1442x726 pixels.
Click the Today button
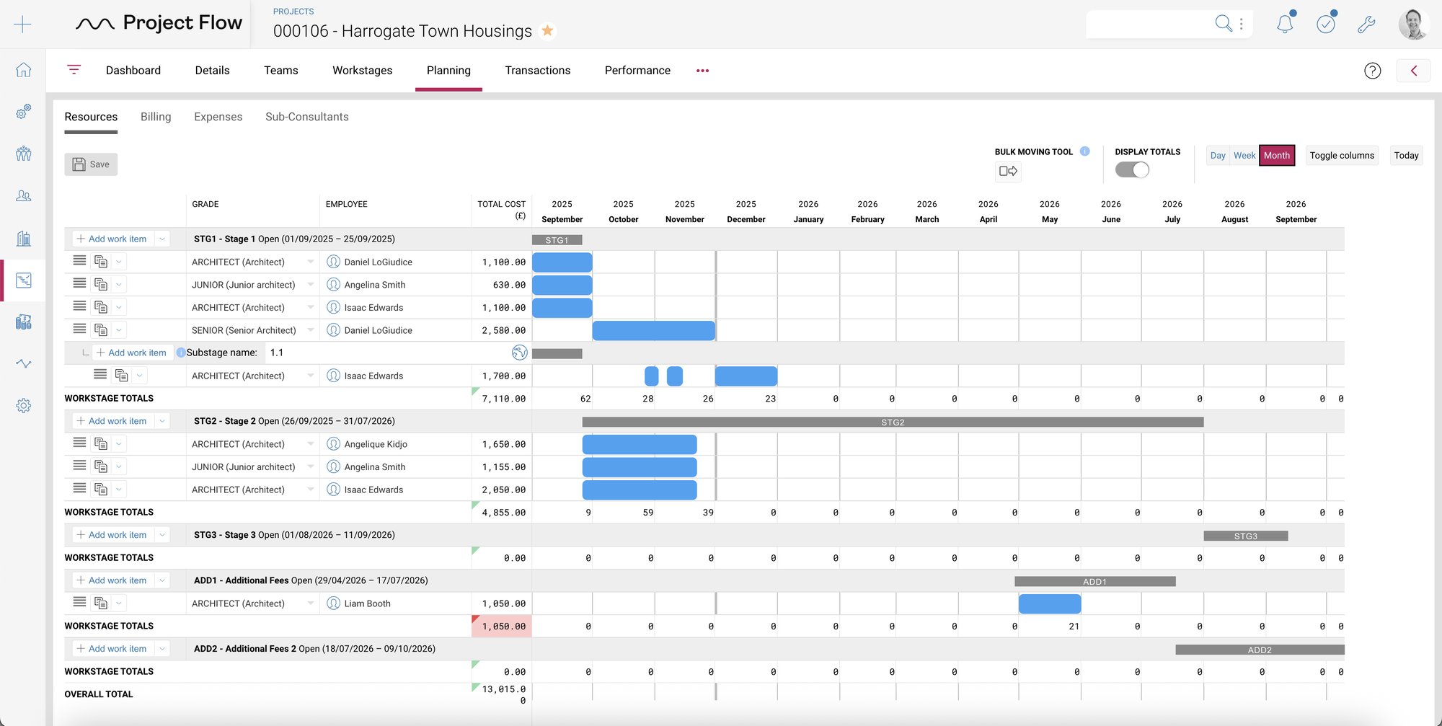coord(1406,155)
